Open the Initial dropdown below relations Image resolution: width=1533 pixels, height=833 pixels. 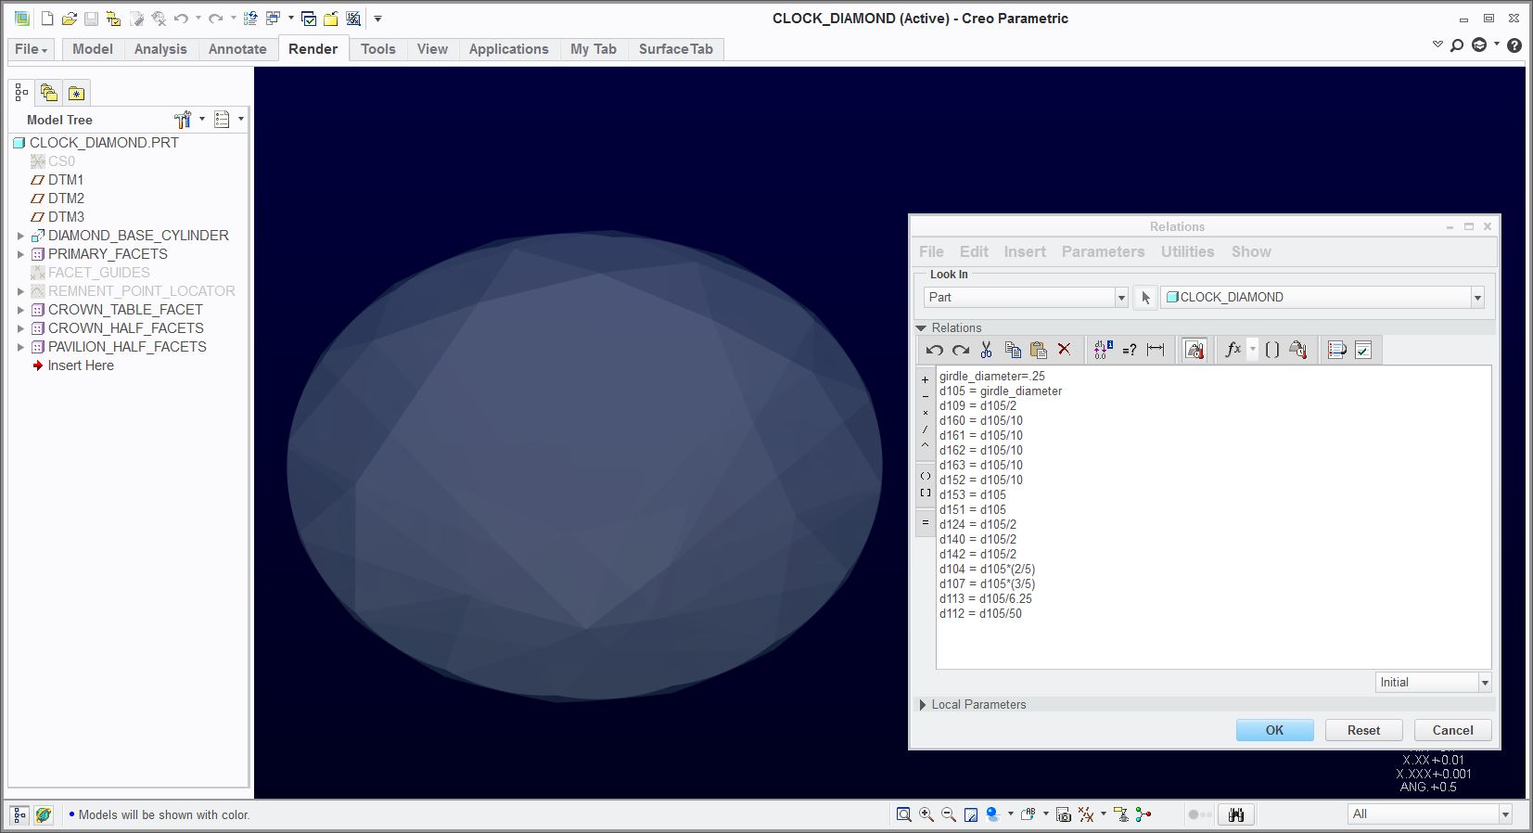(1485, 683)
